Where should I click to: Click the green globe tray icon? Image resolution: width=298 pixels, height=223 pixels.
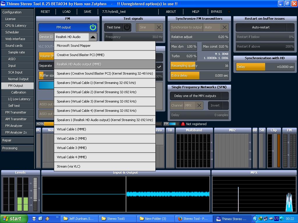click(x=260, y=219)
